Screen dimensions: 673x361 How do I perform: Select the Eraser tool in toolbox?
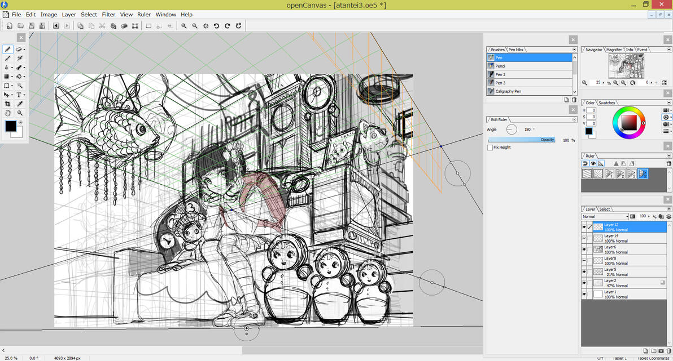click(19, 50)
